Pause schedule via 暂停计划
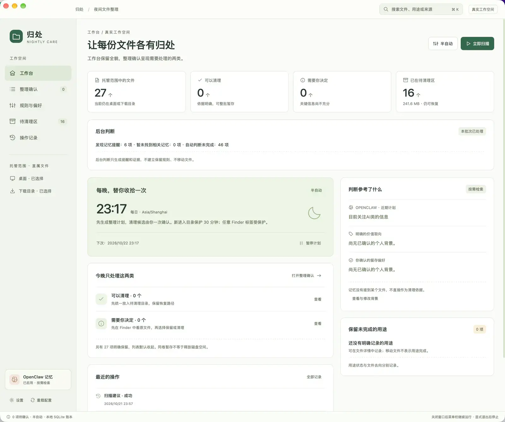The width and height of the screenshot is (505, 422). point(310,243)
